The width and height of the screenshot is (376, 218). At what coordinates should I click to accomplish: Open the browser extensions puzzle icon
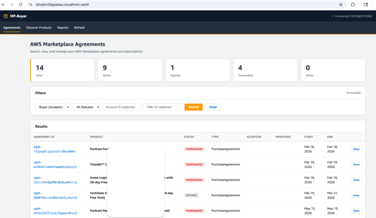coord(353,4)
